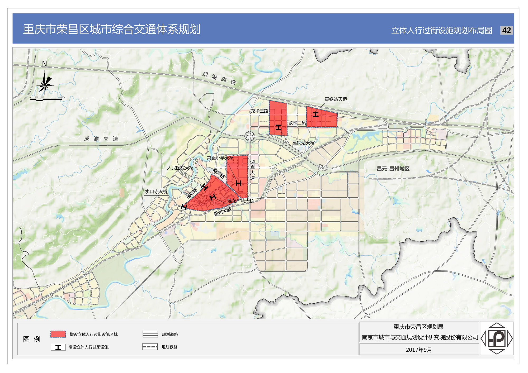Click the legend's overpass facility symbol
Screen dimensions: 528x373
pos(58,347)
